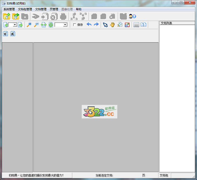
Task: Click the even pages (偶) icon
Action: [13, 34]
